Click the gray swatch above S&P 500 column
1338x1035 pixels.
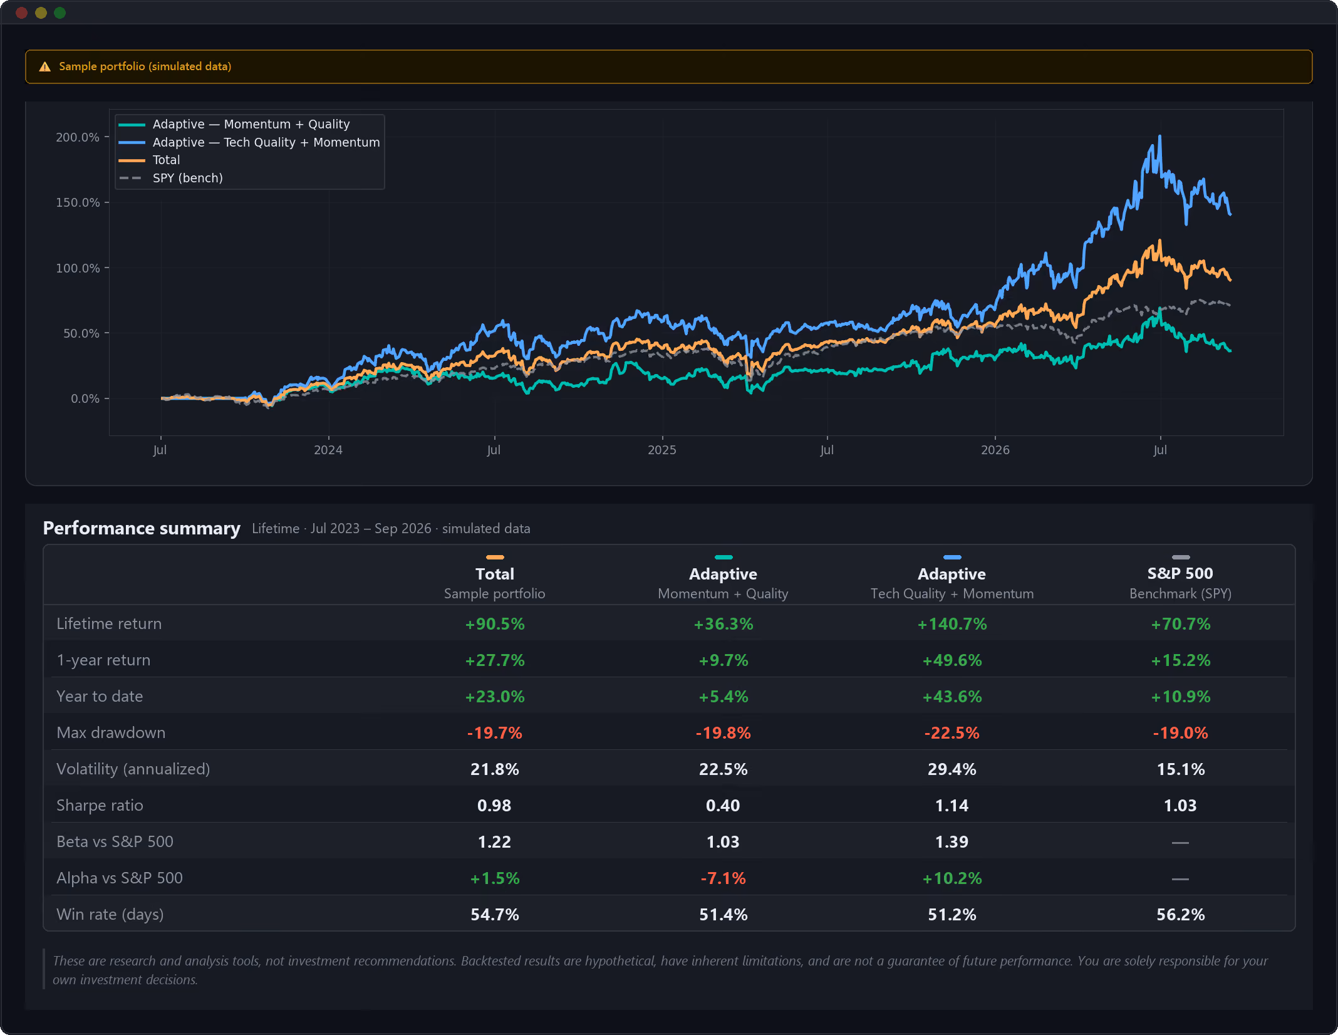[x=1181, y=557]
